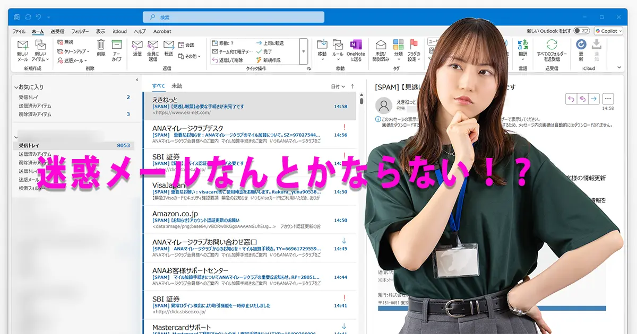Select 受信トレイ under お気に入り
This screenshot has width=637, height=334.
click(73, 98)
